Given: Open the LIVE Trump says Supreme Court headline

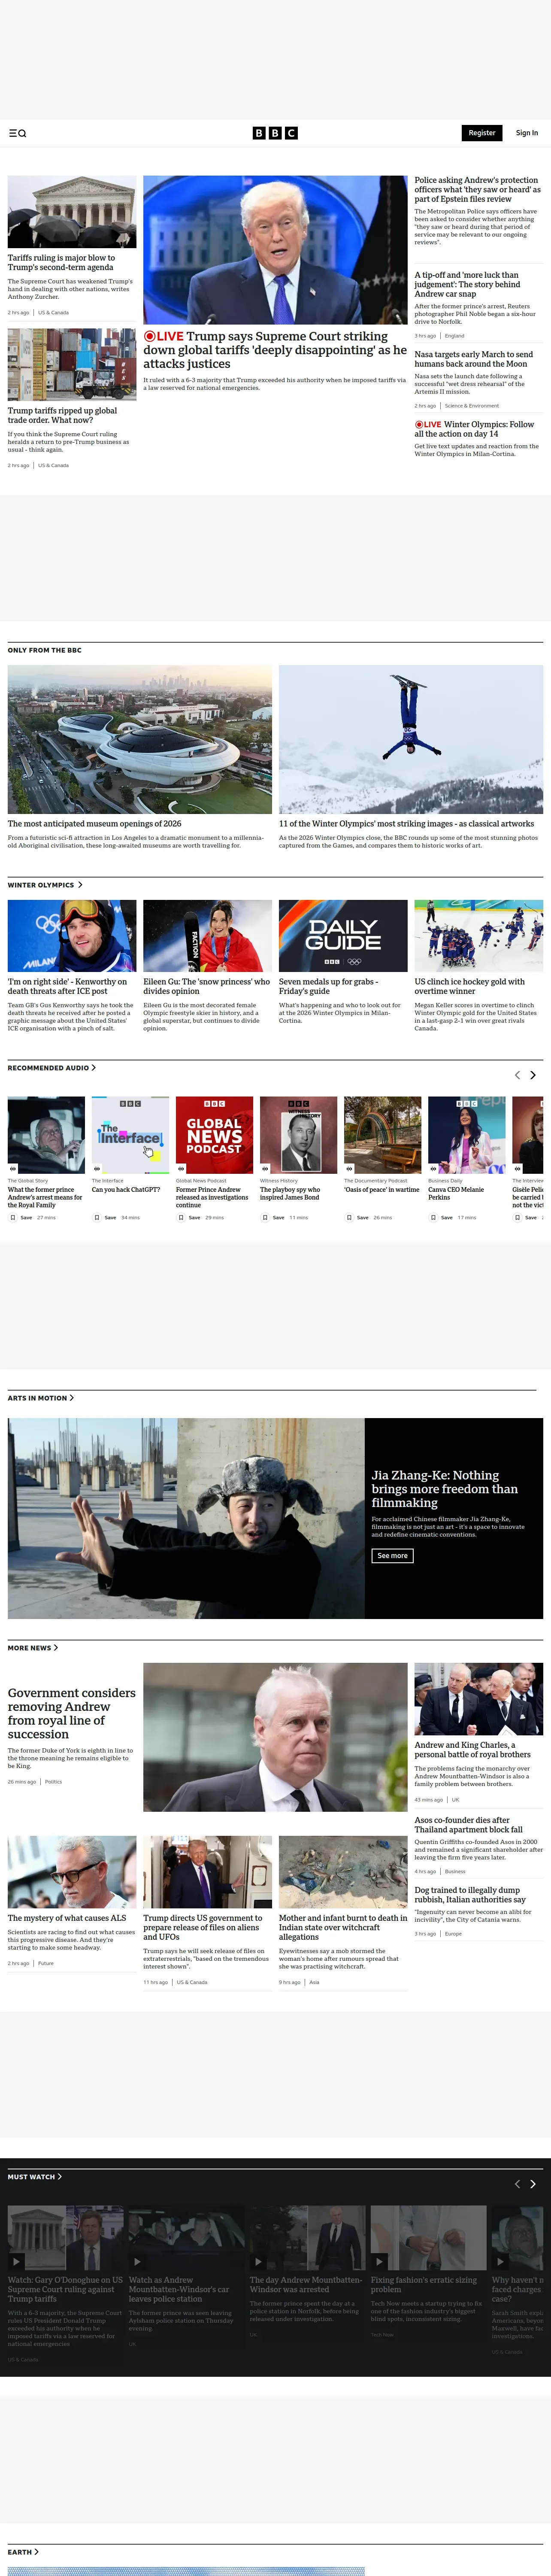Looking at the screenshot, I should [x=275, y=350].
